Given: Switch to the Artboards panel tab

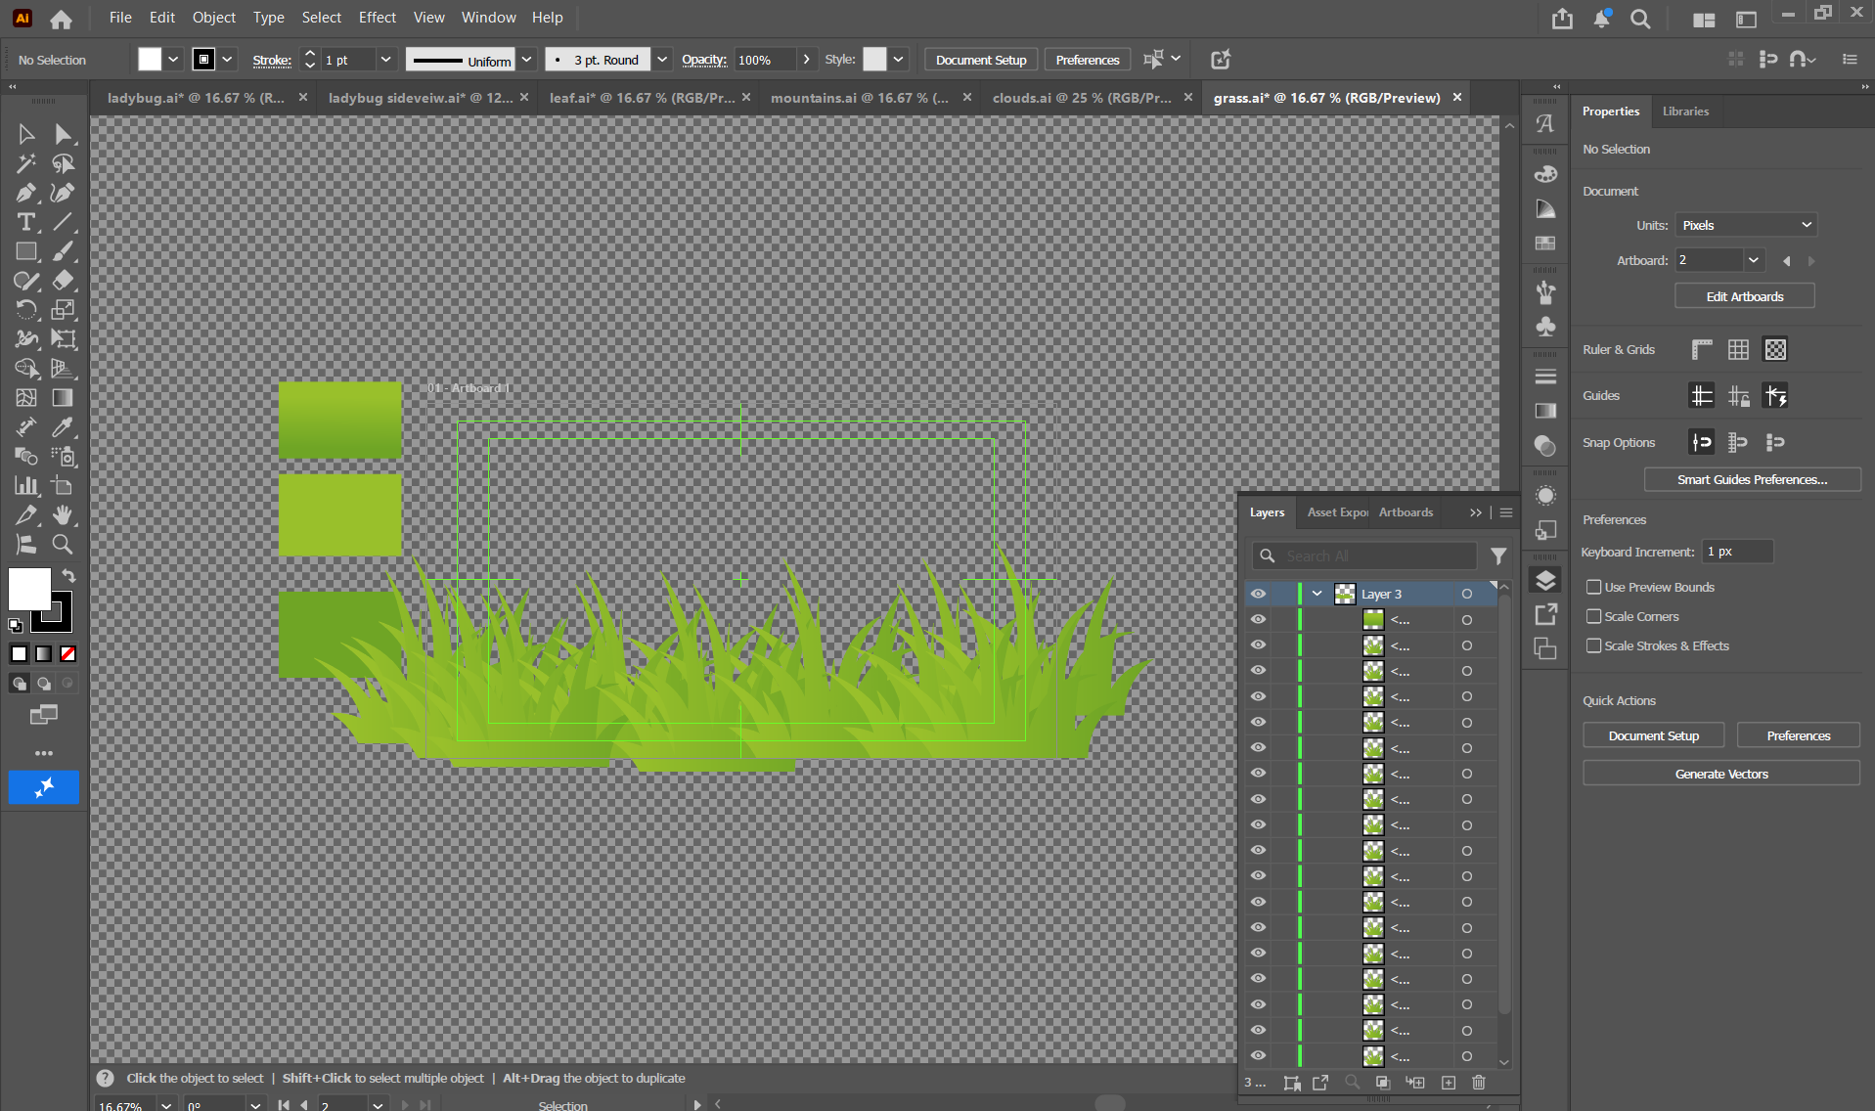Looking at the screenshot, I should click(x=1406, y=511).
